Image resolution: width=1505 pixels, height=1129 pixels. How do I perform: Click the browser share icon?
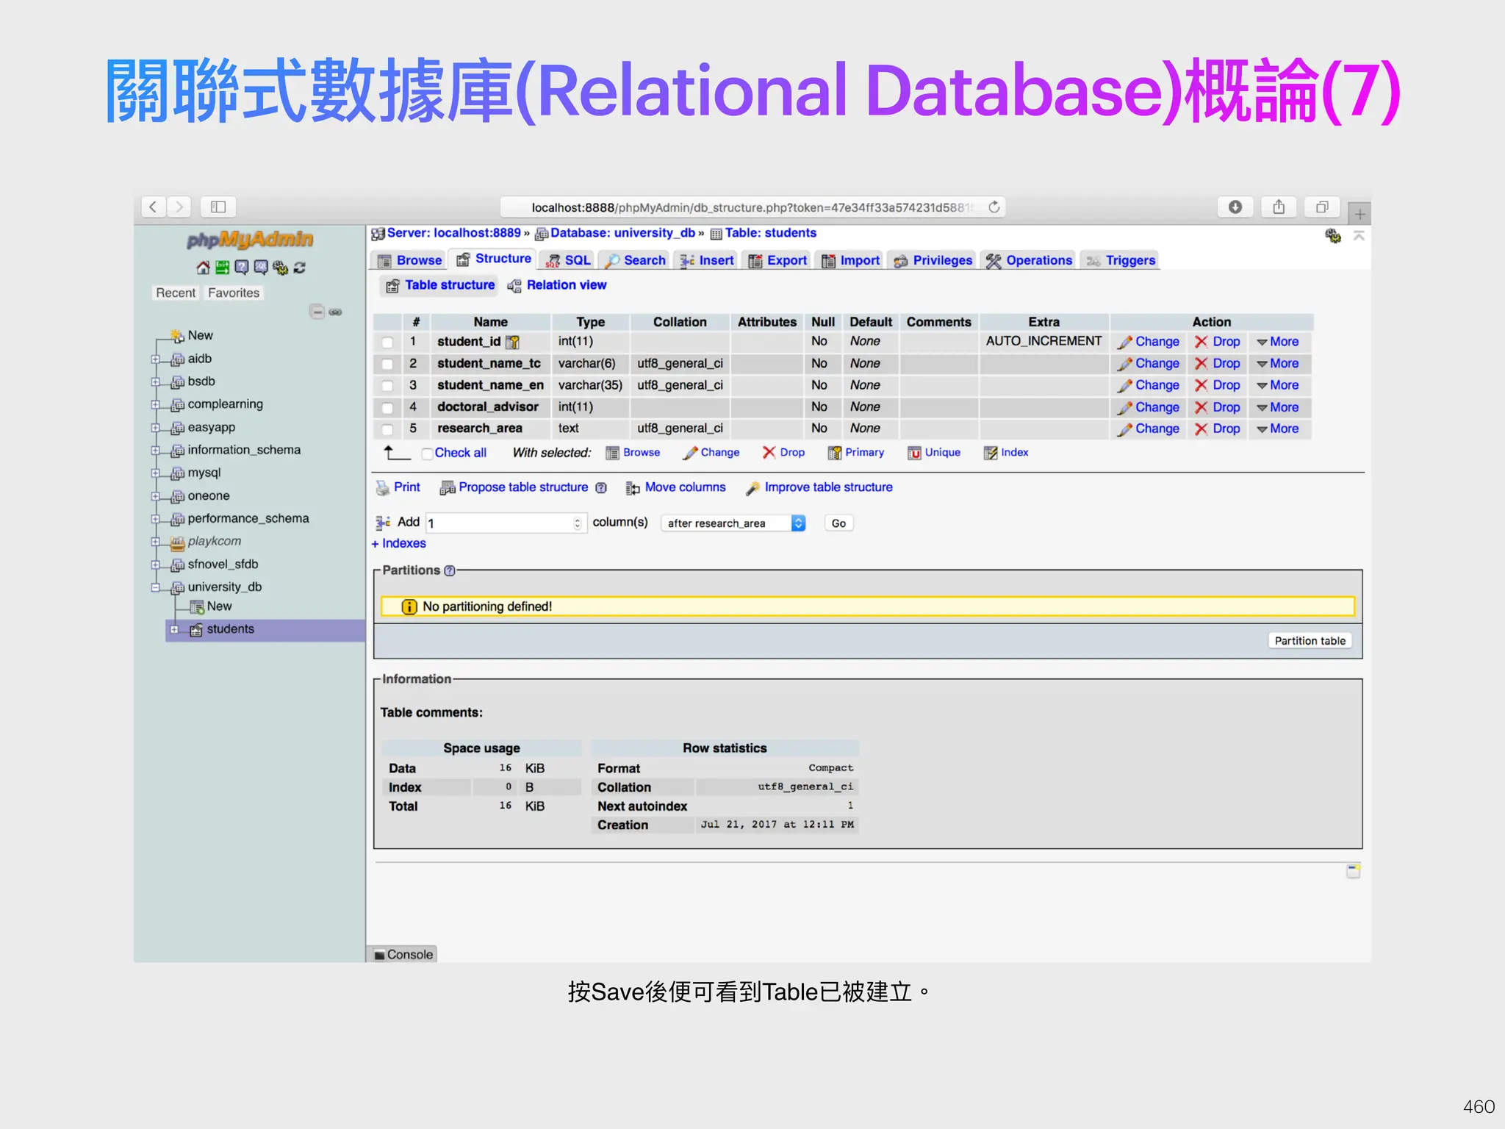pyautogui.click(x=1279, y=207)
